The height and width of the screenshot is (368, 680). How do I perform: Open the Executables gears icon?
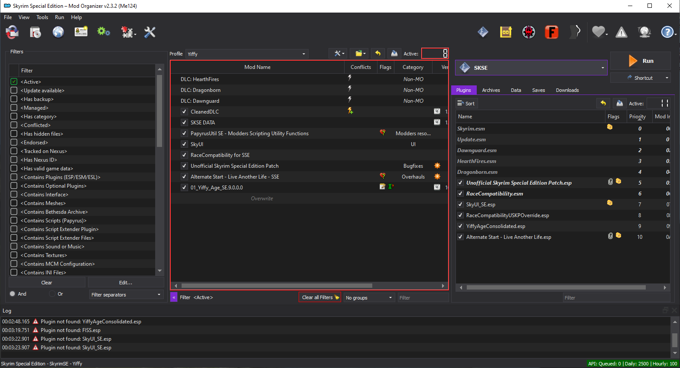pyautogui.click(x=104, y=32)
